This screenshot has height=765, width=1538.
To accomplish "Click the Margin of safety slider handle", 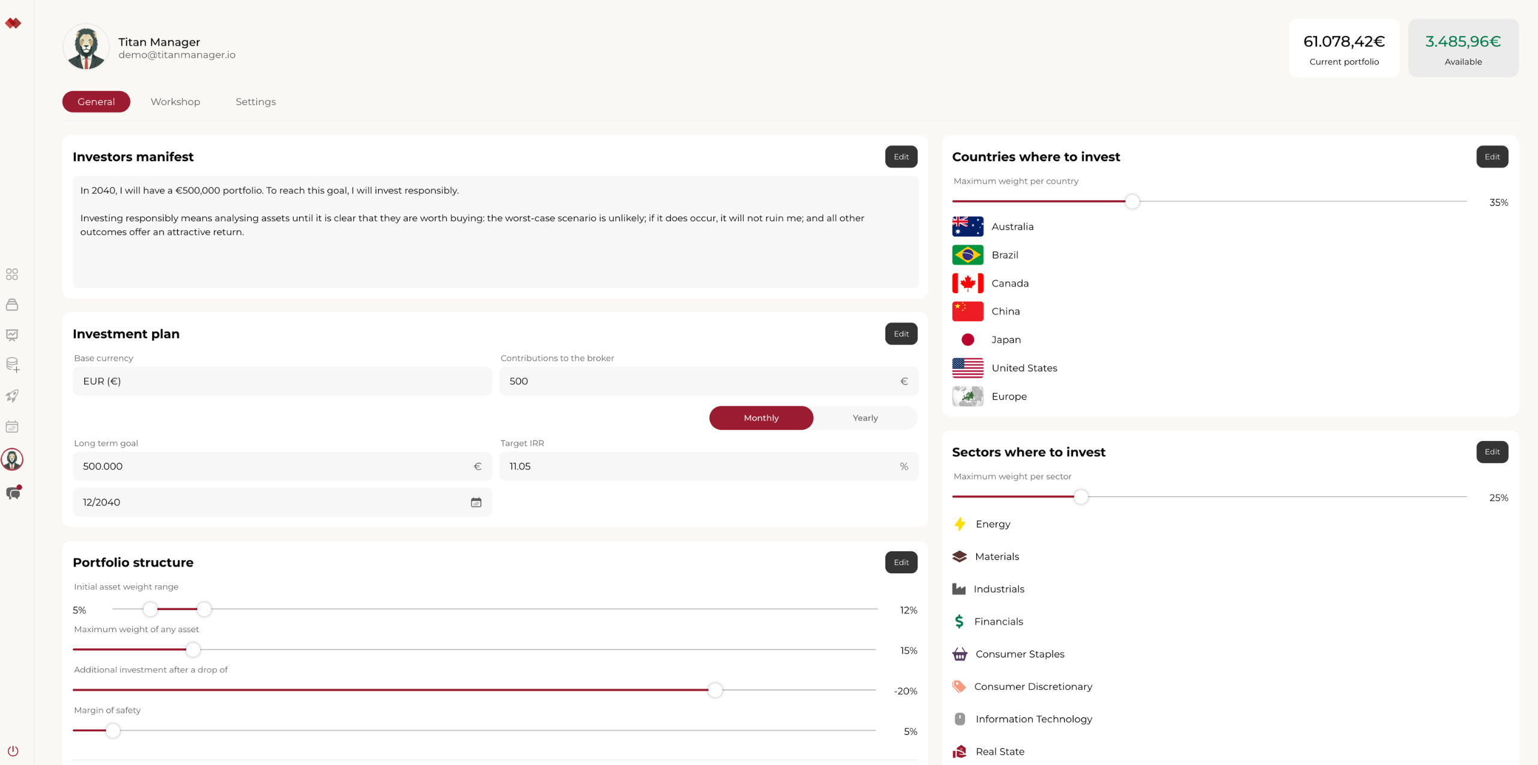I will pos(113,730).
